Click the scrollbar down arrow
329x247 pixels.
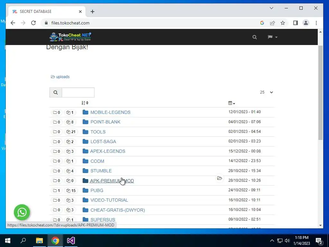tap(320, 225)
